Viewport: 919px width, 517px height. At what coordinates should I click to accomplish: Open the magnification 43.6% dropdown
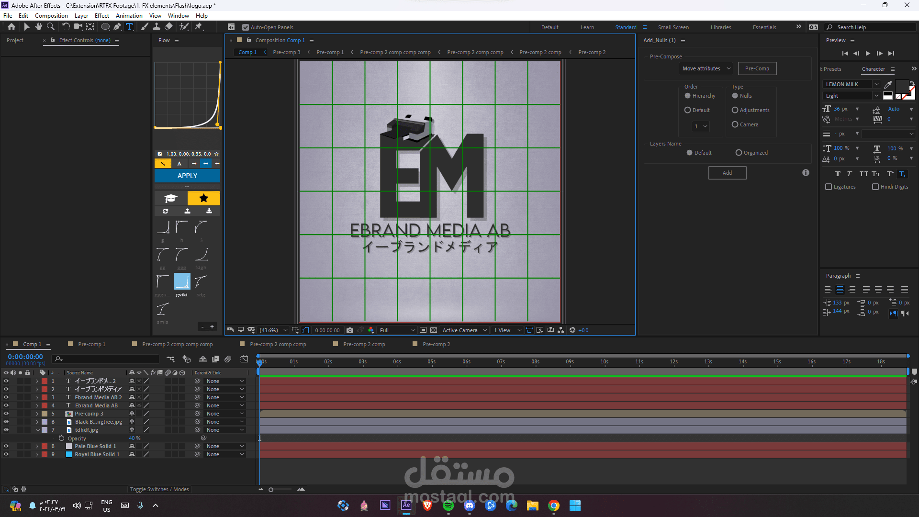pyautogui.click(x=273, y=330)
